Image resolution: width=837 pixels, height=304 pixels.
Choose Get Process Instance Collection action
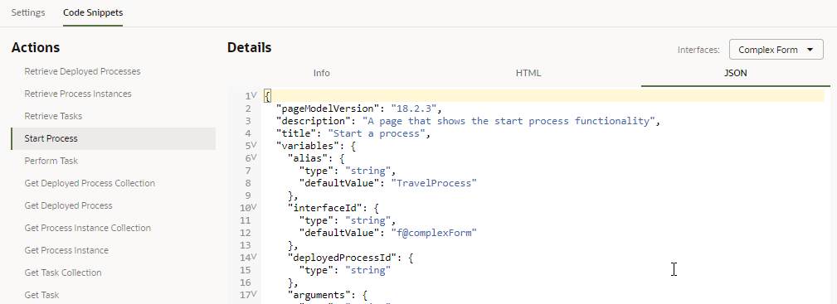(88, 228)
